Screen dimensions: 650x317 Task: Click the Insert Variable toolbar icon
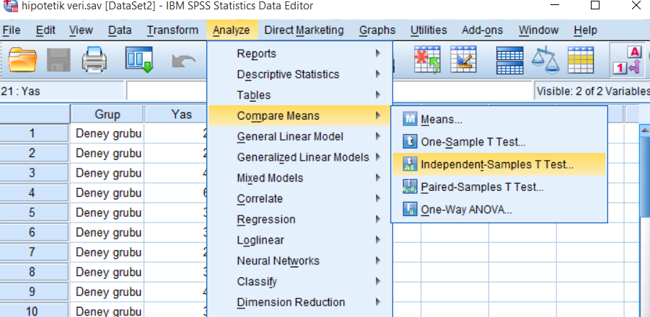tap(463, 60)
